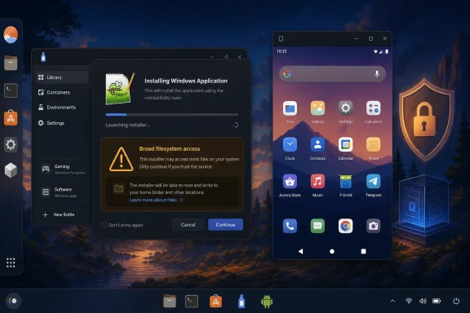Screen dimensions: 470x313
Task: Launch F-Droid from Android home screen
Action: [346, 182]
